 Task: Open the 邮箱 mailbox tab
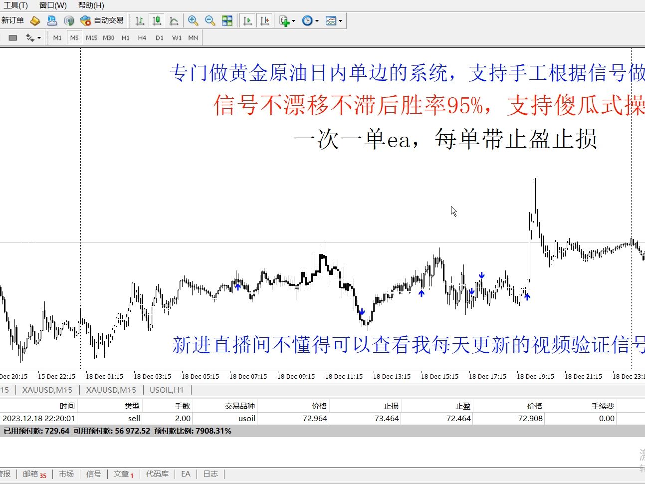tap(34, 474)
